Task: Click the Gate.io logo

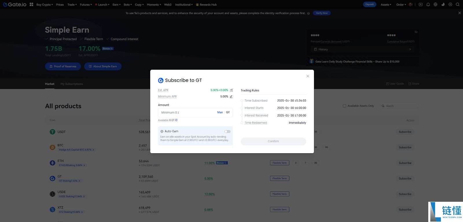Action: pyautogui.click(x=14, y=4)
